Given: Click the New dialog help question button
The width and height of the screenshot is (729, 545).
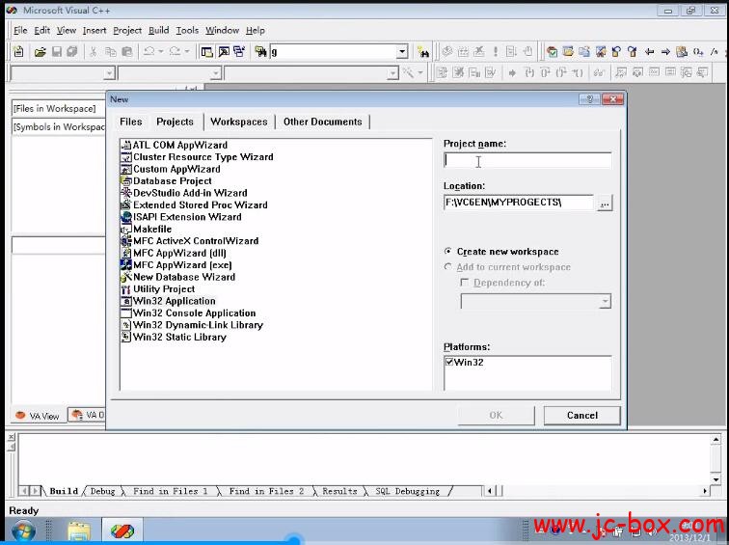Looking at the screenshot, I should coord(589,99).
